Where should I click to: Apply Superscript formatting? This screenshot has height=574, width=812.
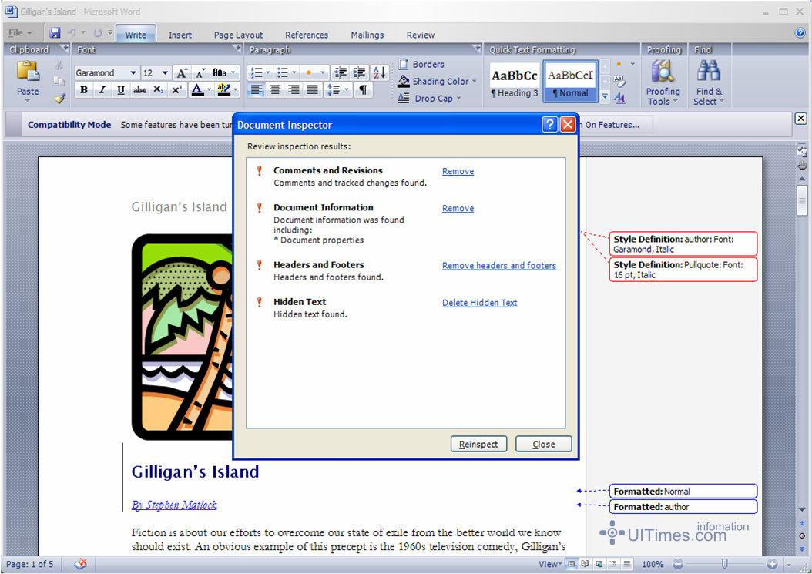point(176,90)
